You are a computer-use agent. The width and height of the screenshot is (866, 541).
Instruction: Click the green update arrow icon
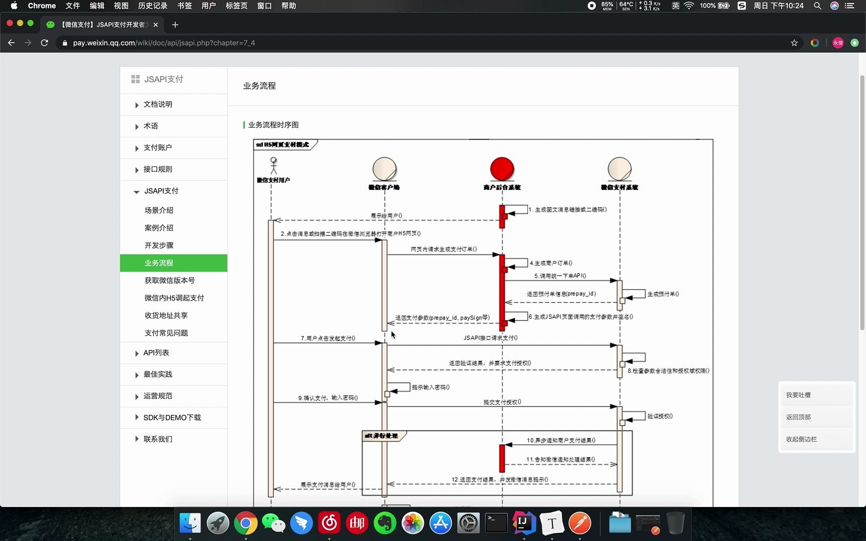[x=854, y=43]
